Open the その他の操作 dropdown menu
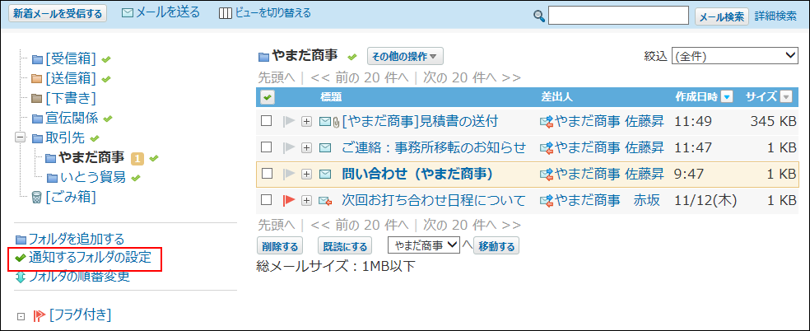810x331 pixels. pos(405,56)
